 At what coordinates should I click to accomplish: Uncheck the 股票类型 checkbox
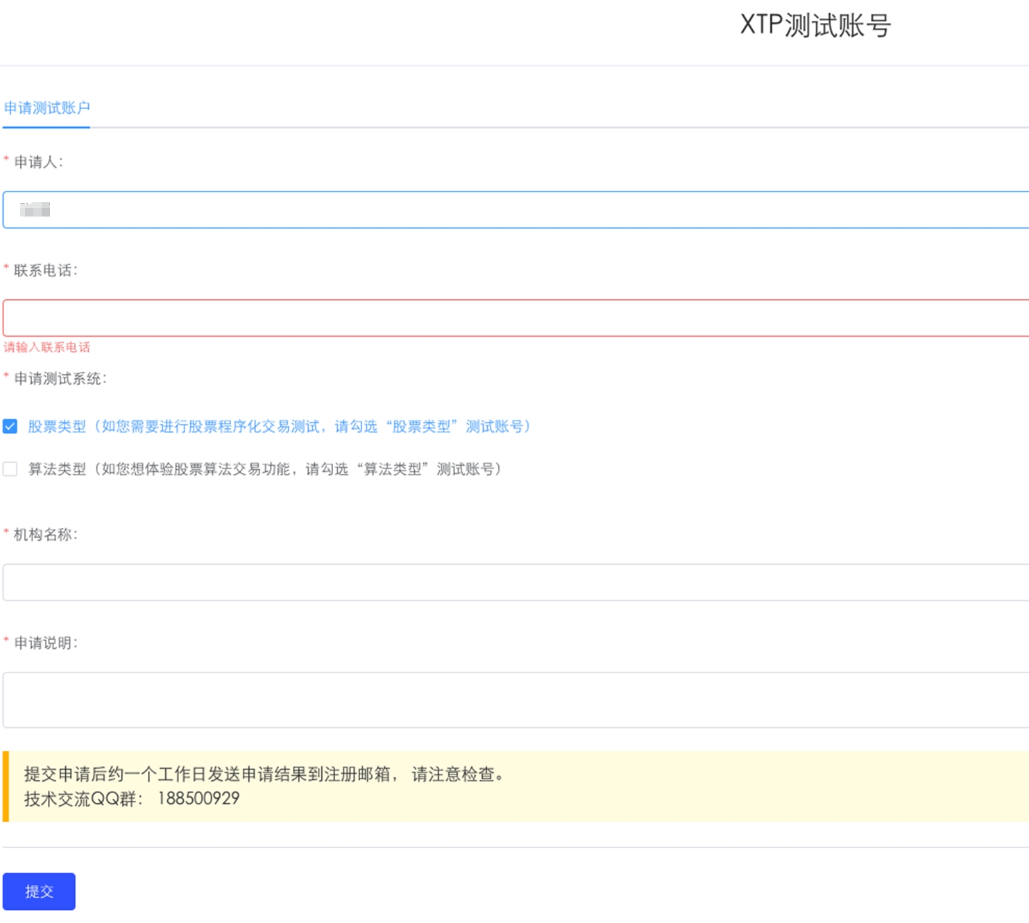coord(10,426)
